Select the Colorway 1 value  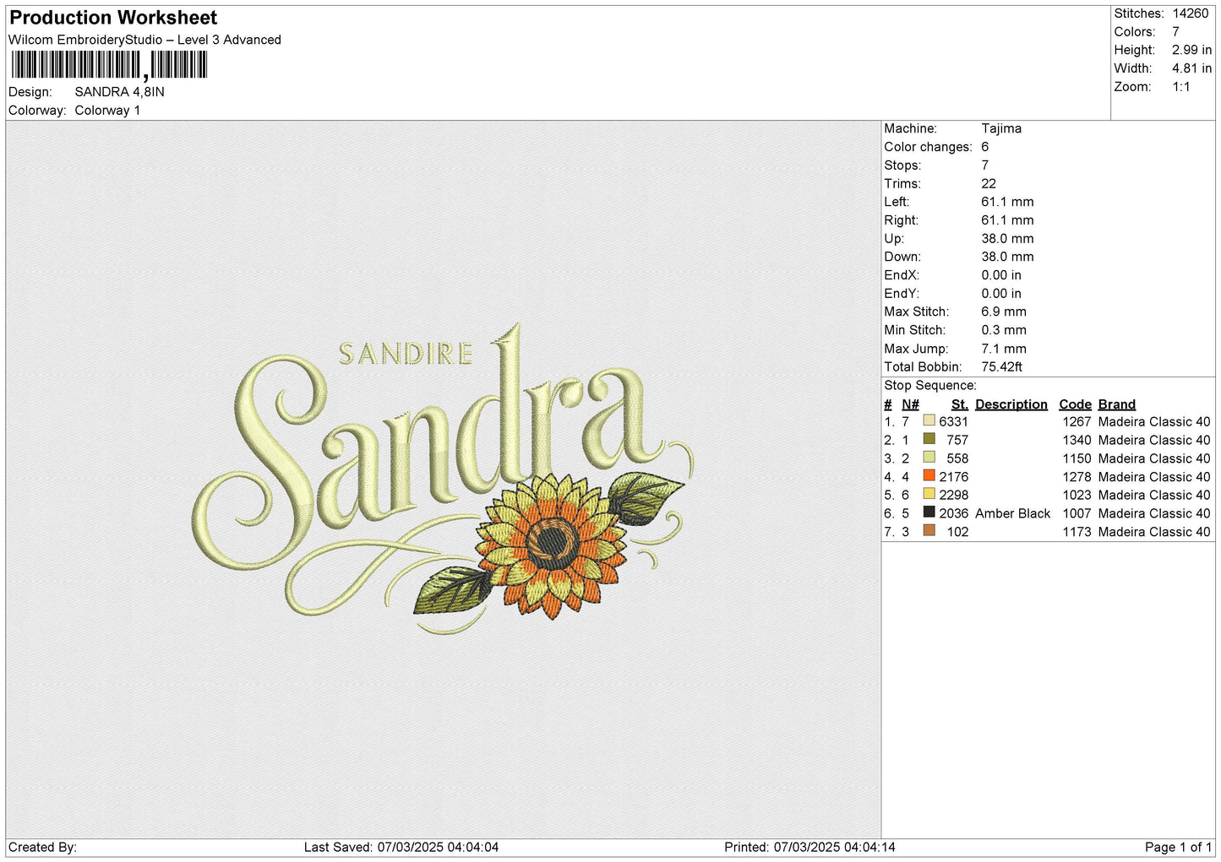pos(107,111)
